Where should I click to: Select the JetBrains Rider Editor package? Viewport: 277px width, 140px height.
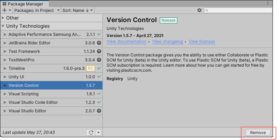[52, 43]
